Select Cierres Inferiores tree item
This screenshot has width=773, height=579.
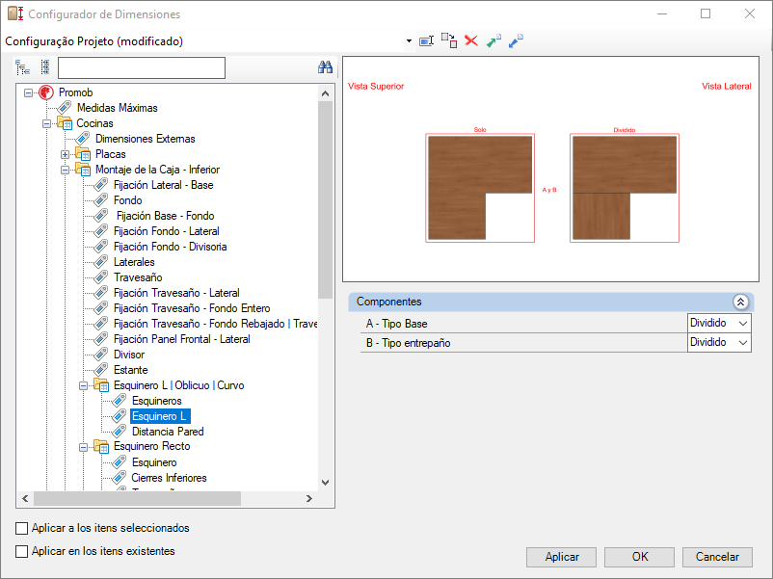point(169,478)
